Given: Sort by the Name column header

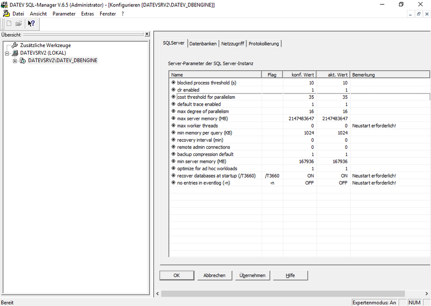Looking at the screenshot, I should tap(215, 75).
